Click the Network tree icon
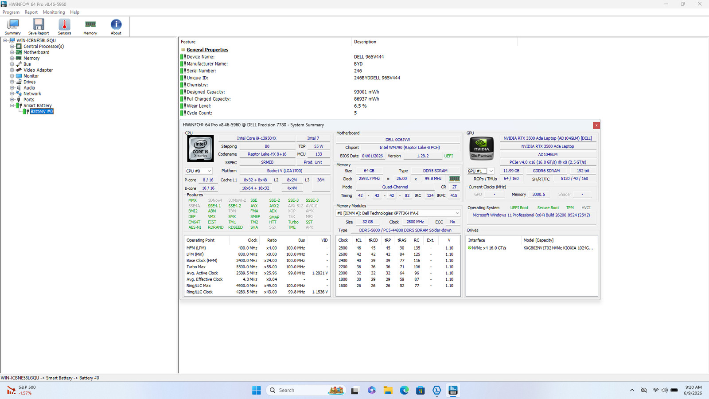The width and height of the screenshot is (709, 399). [x=19, y=94]
